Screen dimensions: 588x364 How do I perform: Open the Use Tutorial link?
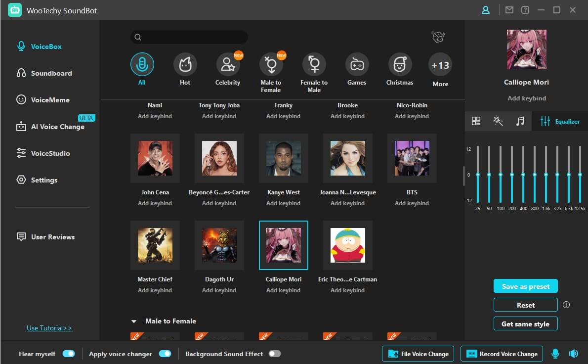pos(49,328)
